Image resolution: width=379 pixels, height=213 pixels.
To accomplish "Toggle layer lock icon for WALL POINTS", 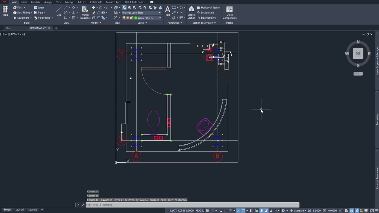I will click(x=131, y=18).
